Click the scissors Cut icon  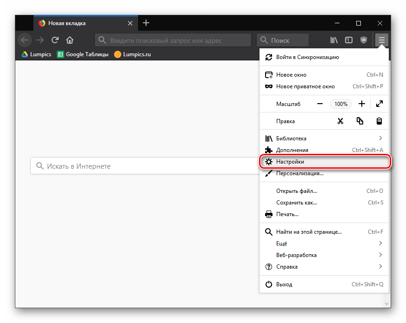point(340,121)
